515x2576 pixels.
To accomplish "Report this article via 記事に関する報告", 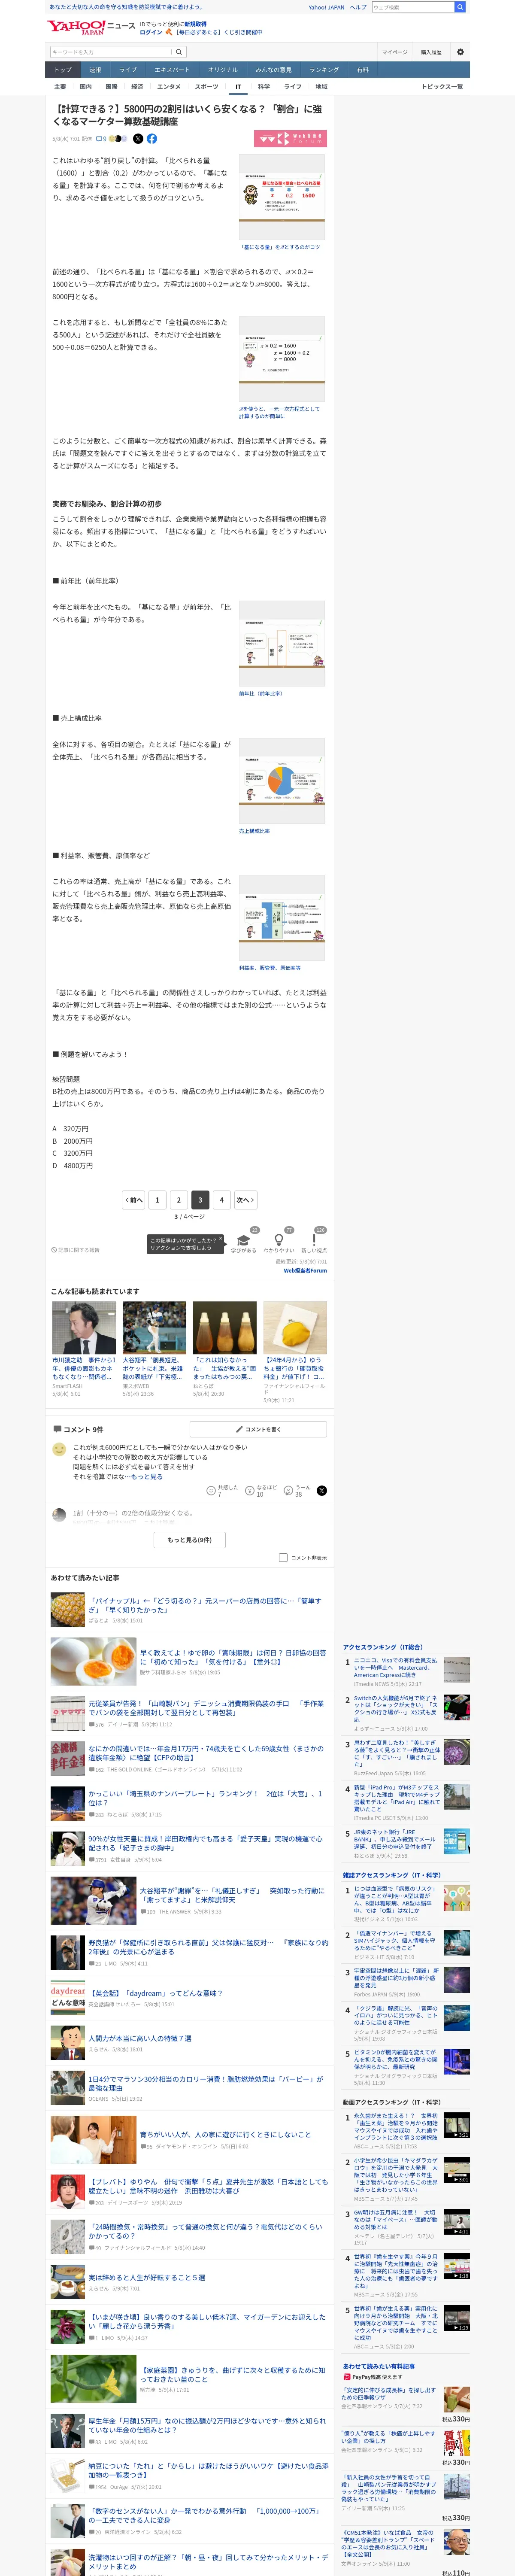I will (x=76, y=1249).
